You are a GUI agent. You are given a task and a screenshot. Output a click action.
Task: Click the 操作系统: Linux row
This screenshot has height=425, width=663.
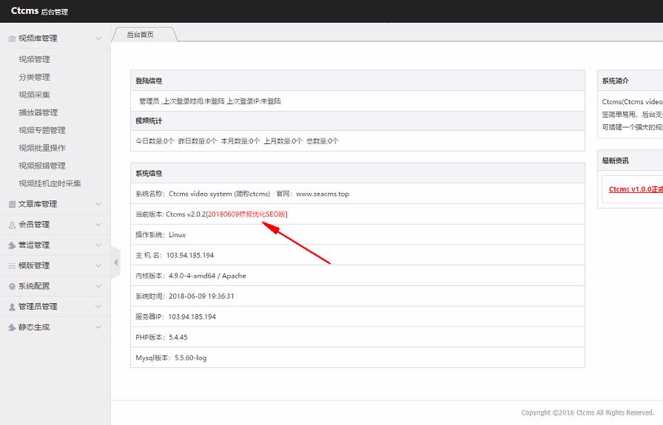pos(357,235)
